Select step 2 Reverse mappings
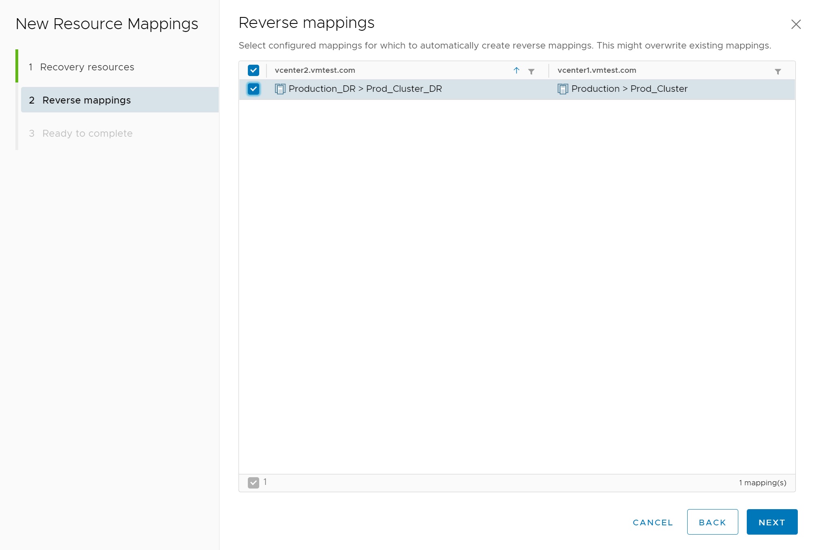The height and width of the screenshot is (550, 814). click(86, 100)
